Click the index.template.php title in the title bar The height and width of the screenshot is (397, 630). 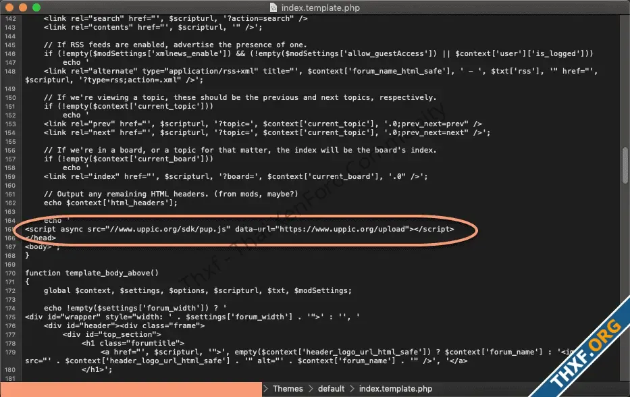(x=321, y=7)
